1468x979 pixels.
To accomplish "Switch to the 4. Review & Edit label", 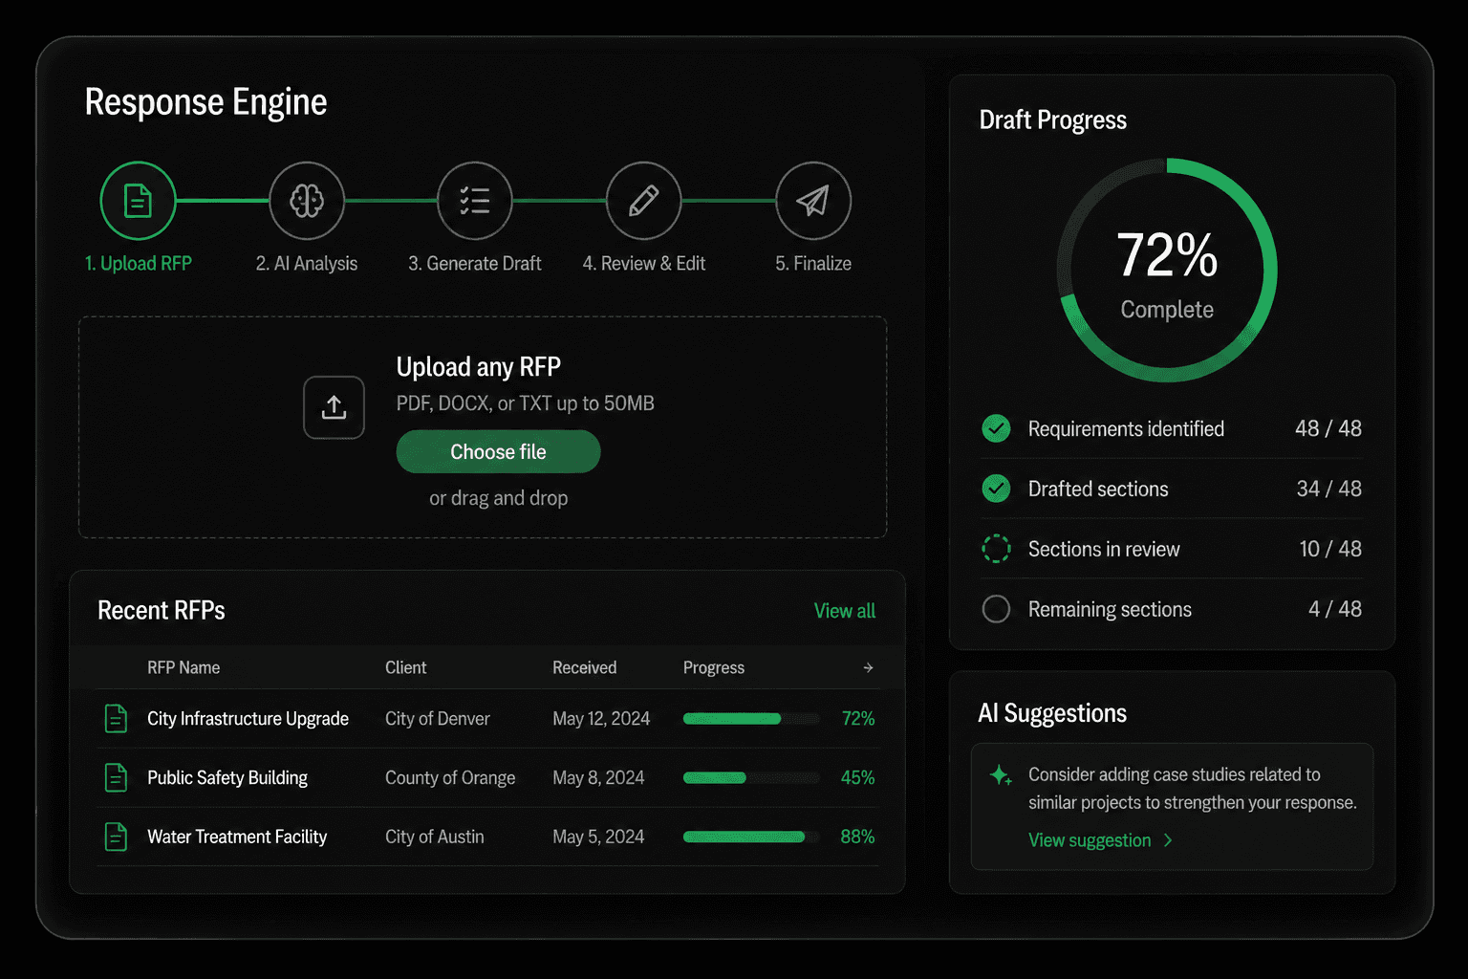I will [644, 263].
